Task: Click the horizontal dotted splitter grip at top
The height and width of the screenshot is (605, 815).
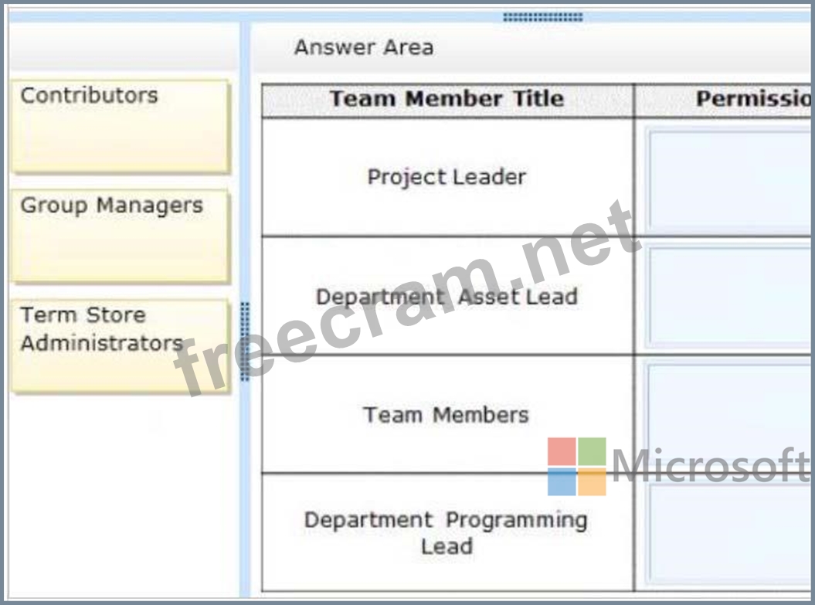Action: (542, 18)
